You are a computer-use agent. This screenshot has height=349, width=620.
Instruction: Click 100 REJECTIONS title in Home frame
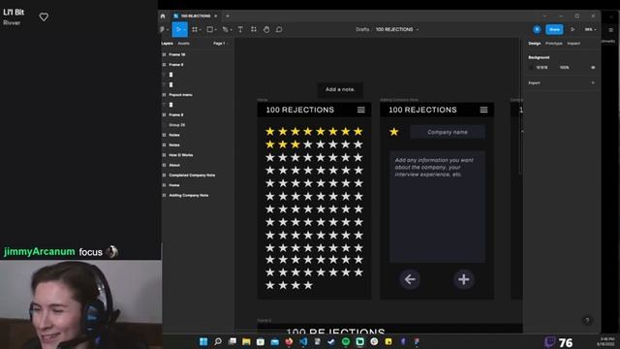[x=299, y=110]
